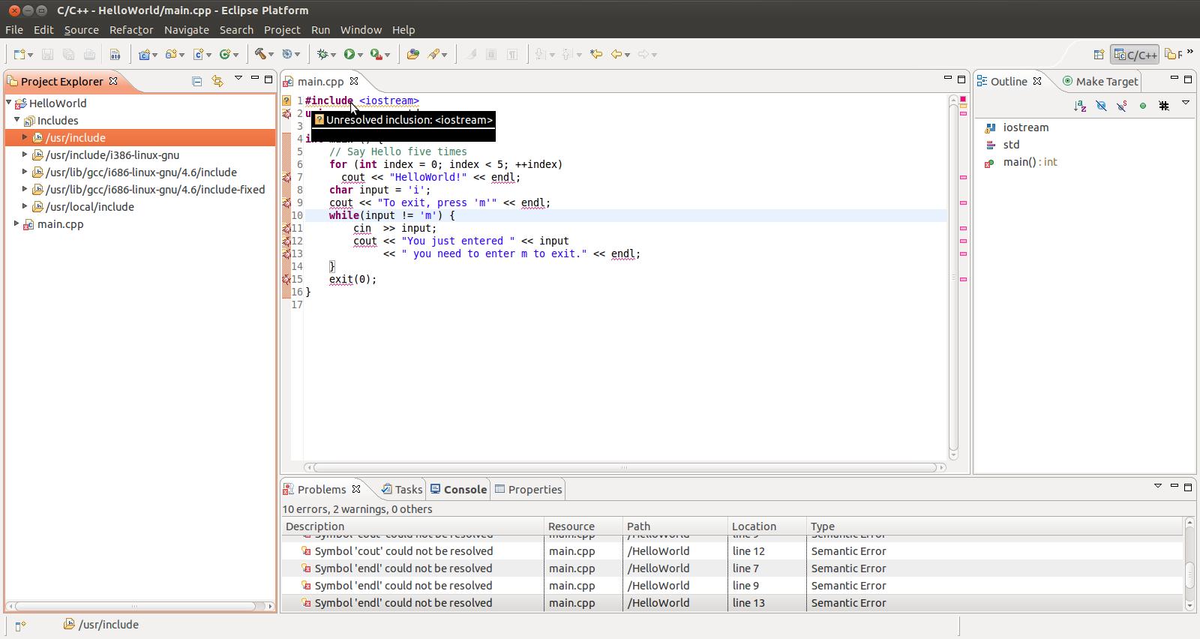Close the main.cpp editor tab
Screen dimensions: 1200x639
click(354, 81)
